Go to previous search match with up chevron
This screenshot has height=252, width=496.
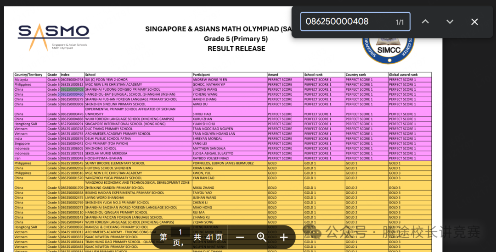(x=425, y=22)
